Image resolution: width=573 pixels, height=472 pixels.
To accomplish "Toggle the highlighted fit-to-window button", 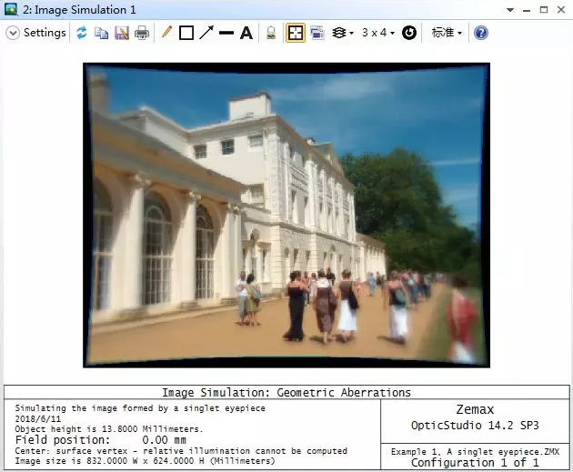I will click(x=296, y=33).
